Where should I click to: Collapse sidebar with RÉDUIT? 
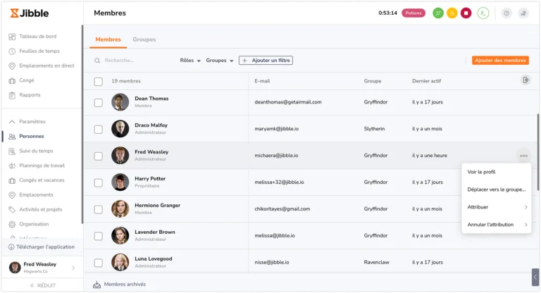[42, 285]
